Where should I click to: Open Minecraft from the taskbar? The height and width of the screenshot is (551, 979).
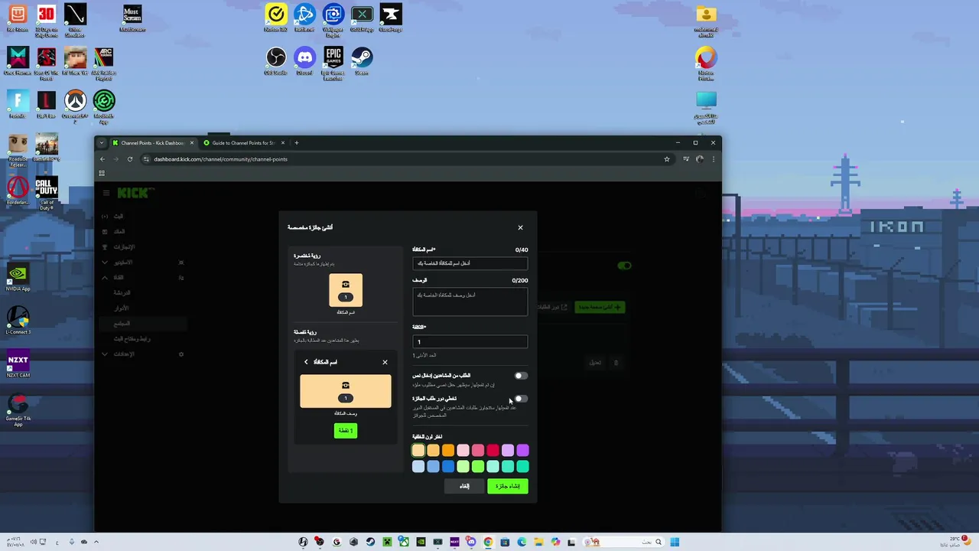[x=387, y=542]
